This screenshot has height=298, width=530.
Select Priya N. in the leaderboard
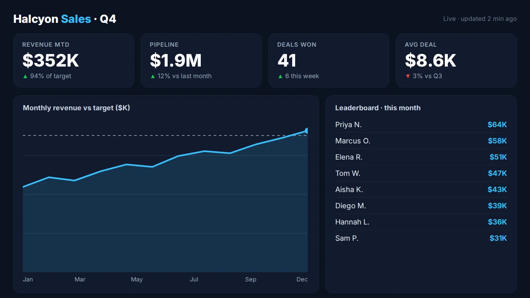coord(348,125)
